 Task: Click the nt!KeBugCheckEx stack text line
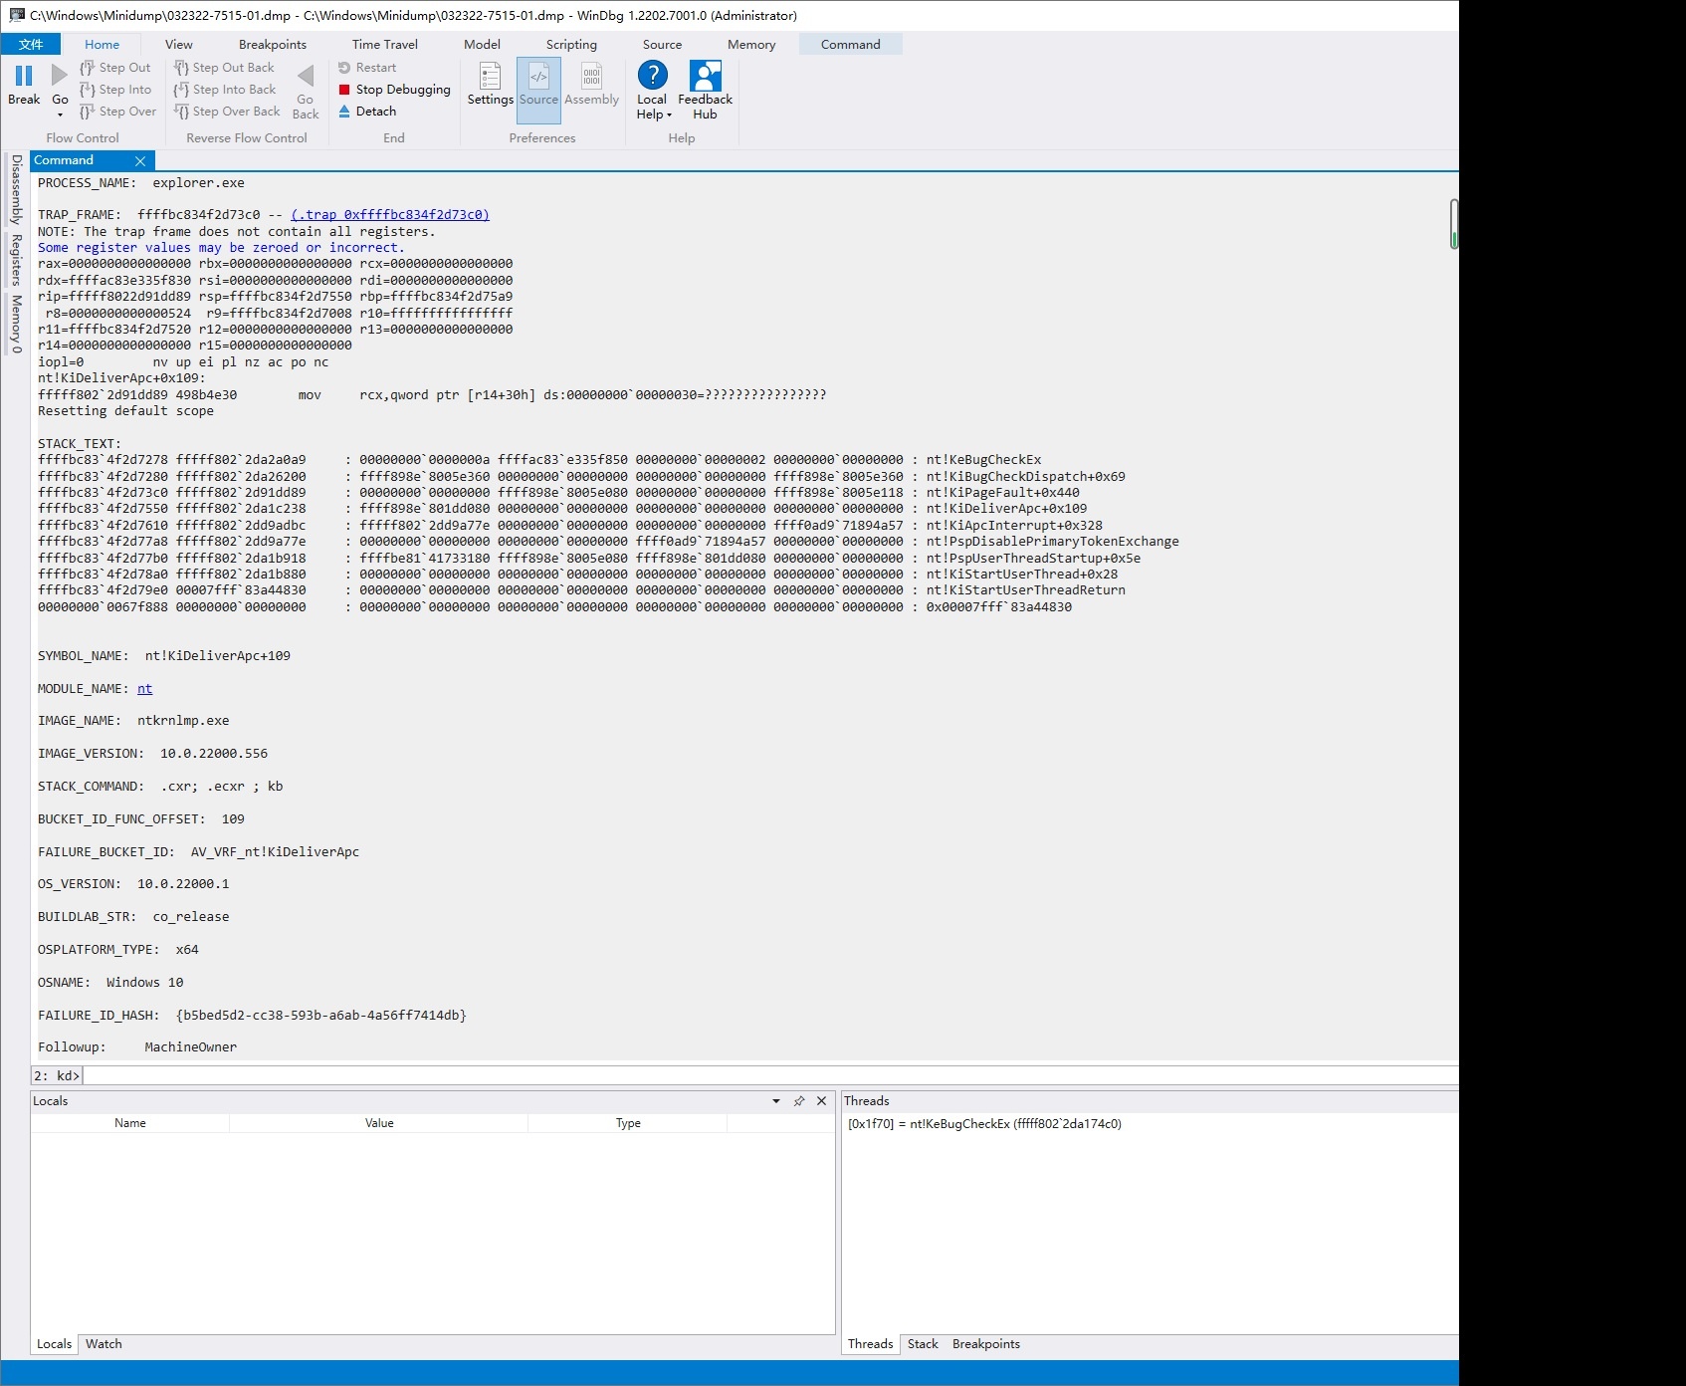pyautogui.click(x=539, y=460)
